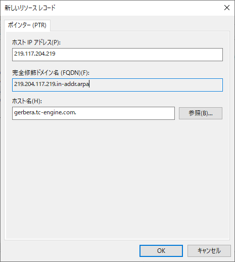Close the 新しいリソース レコード dialog
This screenshot has height=262, width=235.
coord(227,8)
